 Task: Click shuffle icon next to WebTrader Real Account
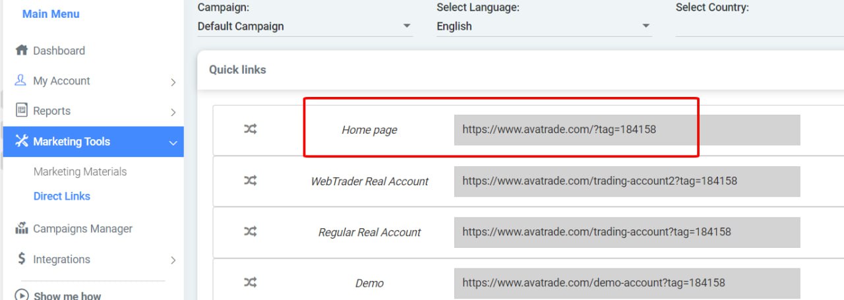(x=250, y=181)
